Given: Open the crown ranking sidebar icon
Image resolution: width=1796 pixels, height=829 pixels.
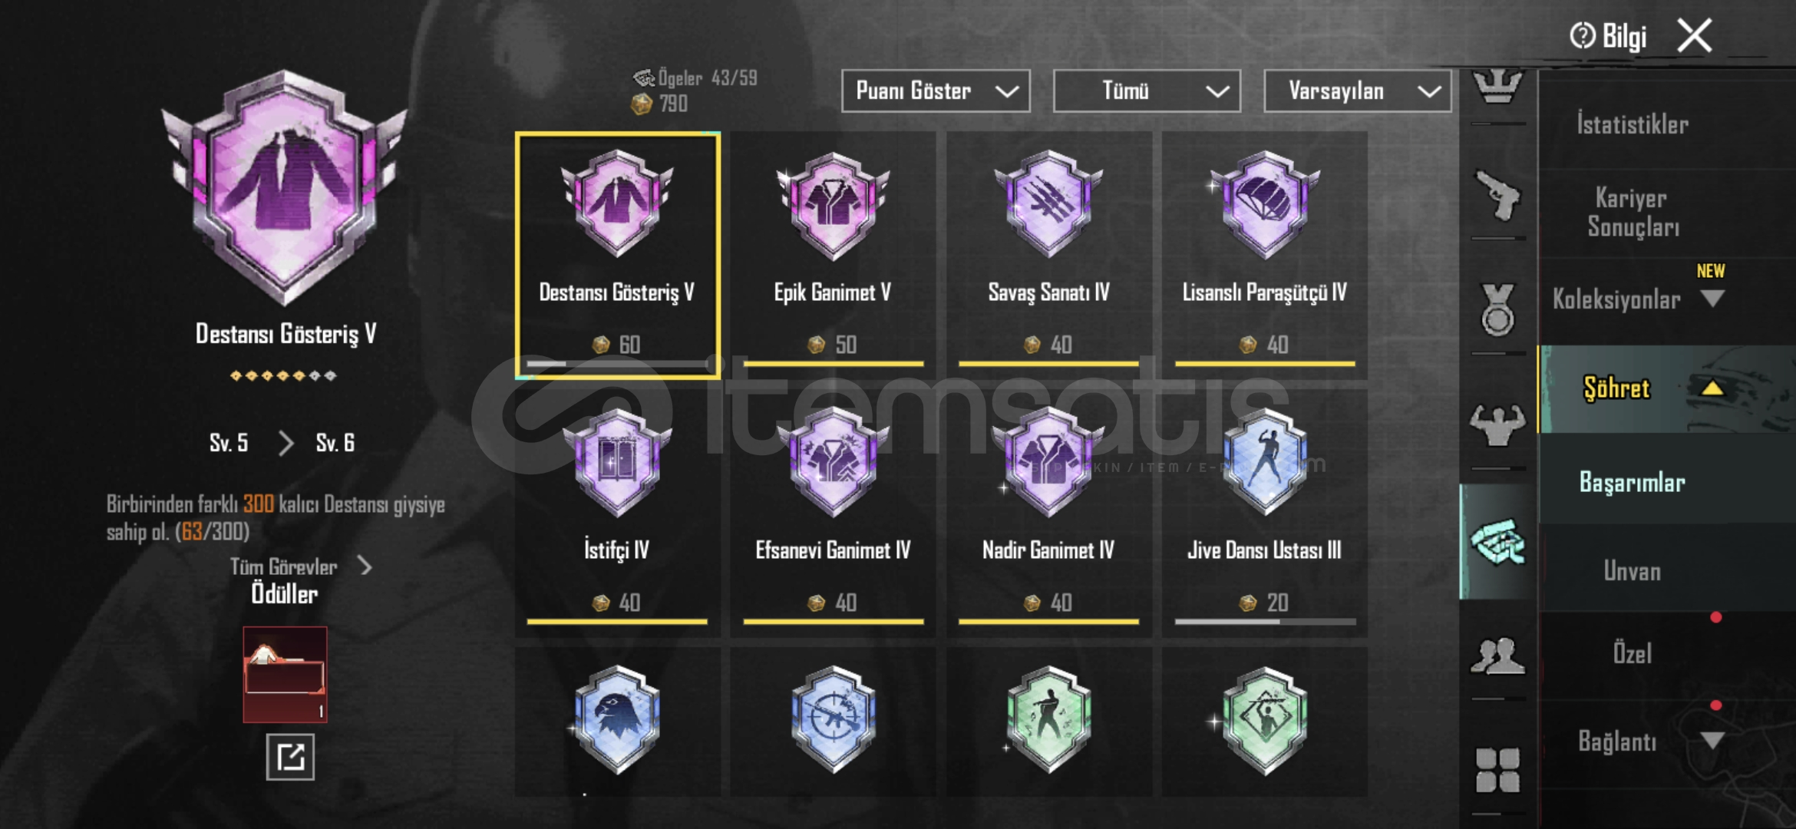Looking at the screenshot, I should click(1497, 86).
